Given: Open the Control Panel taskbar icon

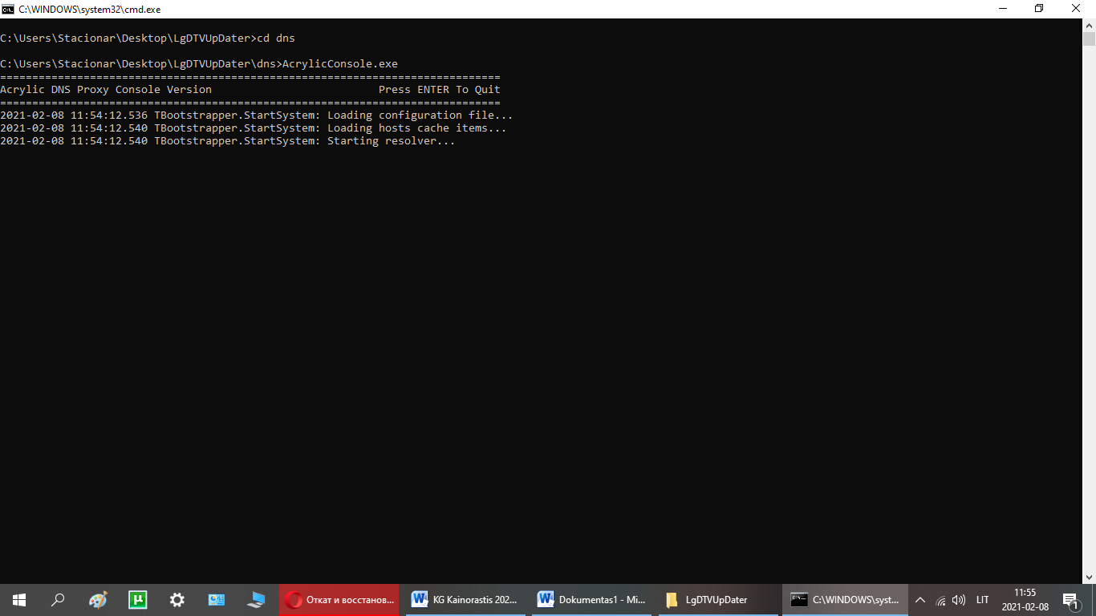Looking at the screenshot, I should tap(217, 599).
